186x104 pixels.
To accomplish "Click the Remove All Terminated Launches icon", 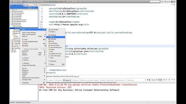I will [150, 80].
